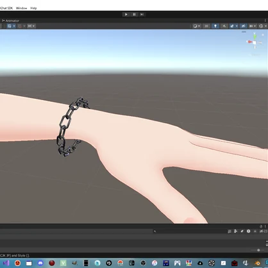The width and height of the screenshot is (268, 268).
Task: Toggle hidden packages visibility counter
Action: click(264, 231)
